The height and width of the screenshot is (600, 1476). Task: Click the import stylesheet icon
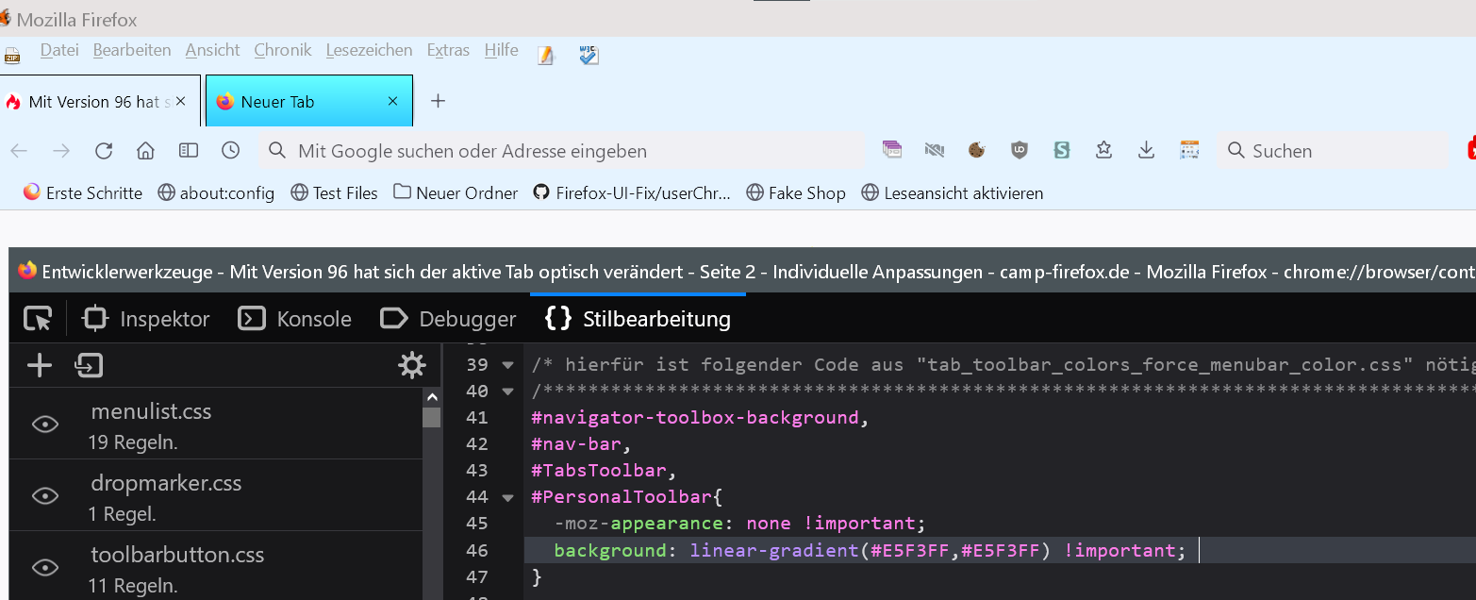point(89,366)
